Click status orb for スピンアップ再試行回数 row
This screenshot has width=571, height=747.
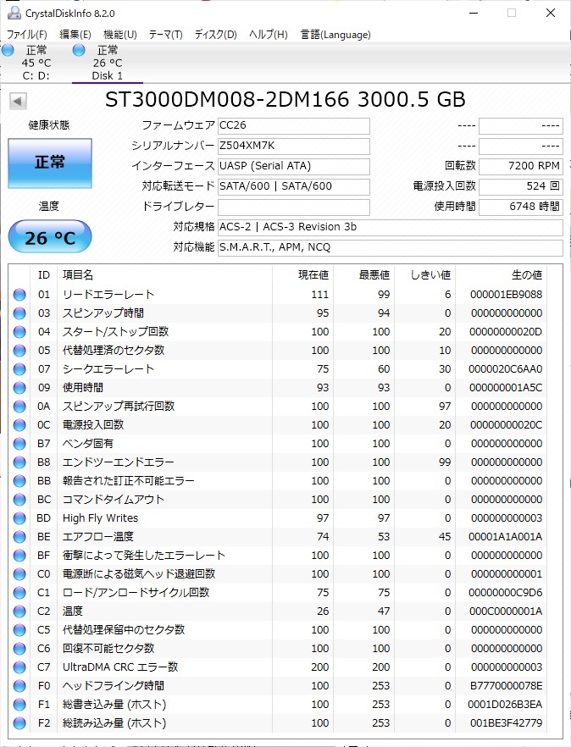click(x=19, y=407)
